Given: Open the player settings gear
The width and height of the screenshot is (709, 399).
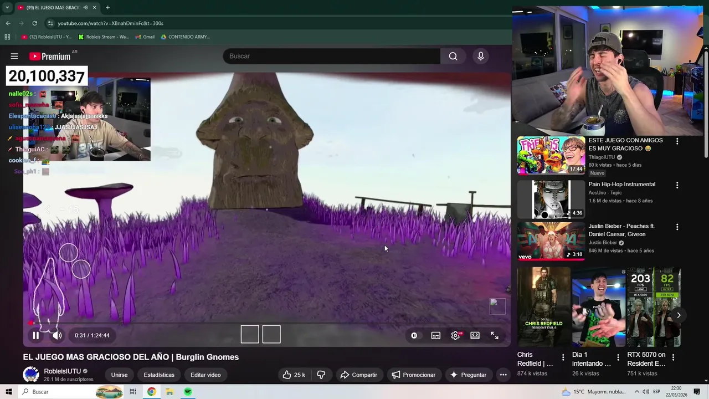Looking at the screenshot, I should pyautogui.click(x=455, y=335).
